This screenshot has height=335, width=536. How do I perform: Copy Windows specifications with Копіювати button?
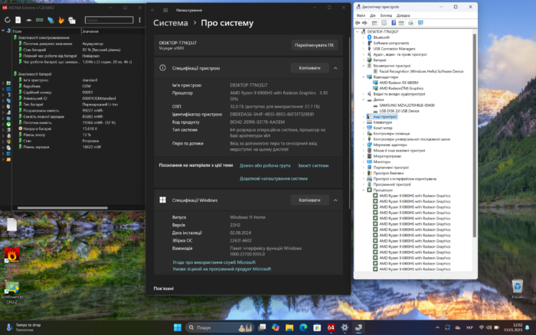(309, 200)
